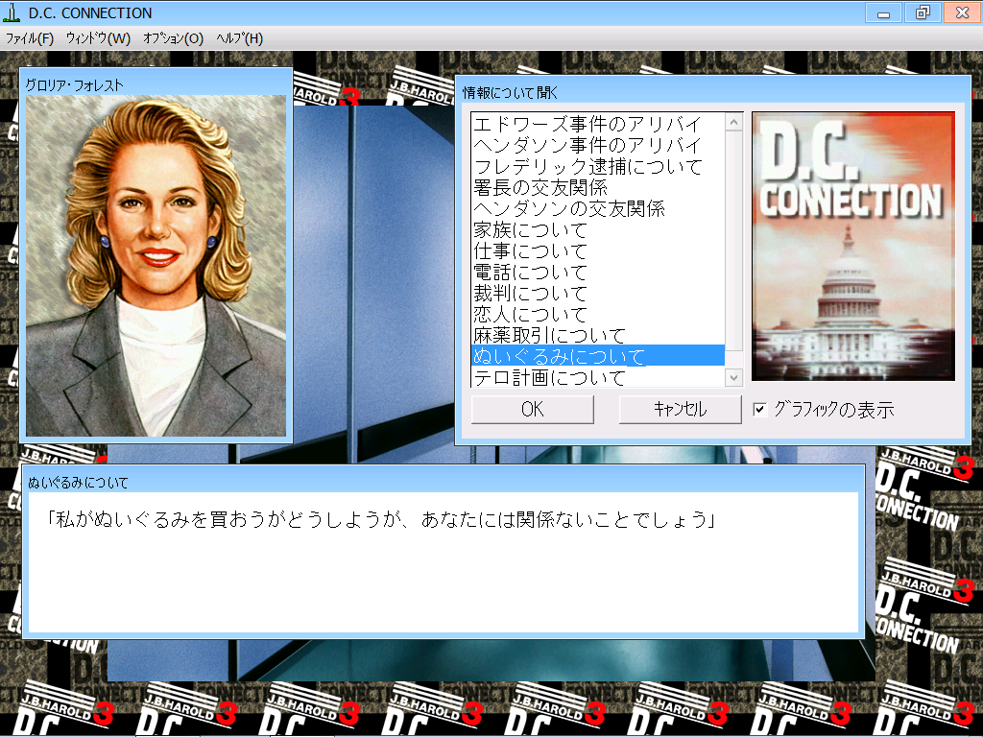Viewport: 983px width, 737px height.
Task: Select 麻薬取引について in the list
Action: (x=597, y=335)
